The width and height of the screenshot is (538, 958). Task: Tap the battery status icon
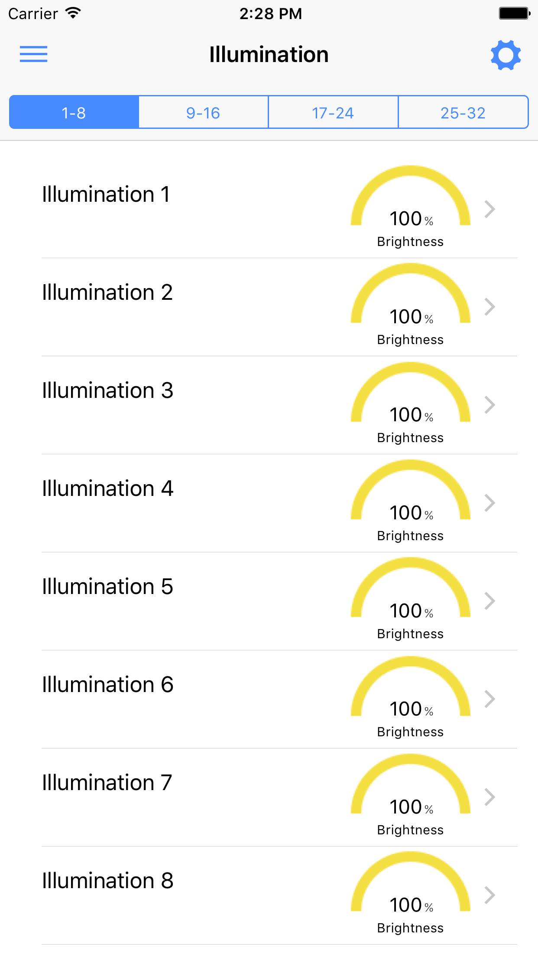[x=514, y=13]
